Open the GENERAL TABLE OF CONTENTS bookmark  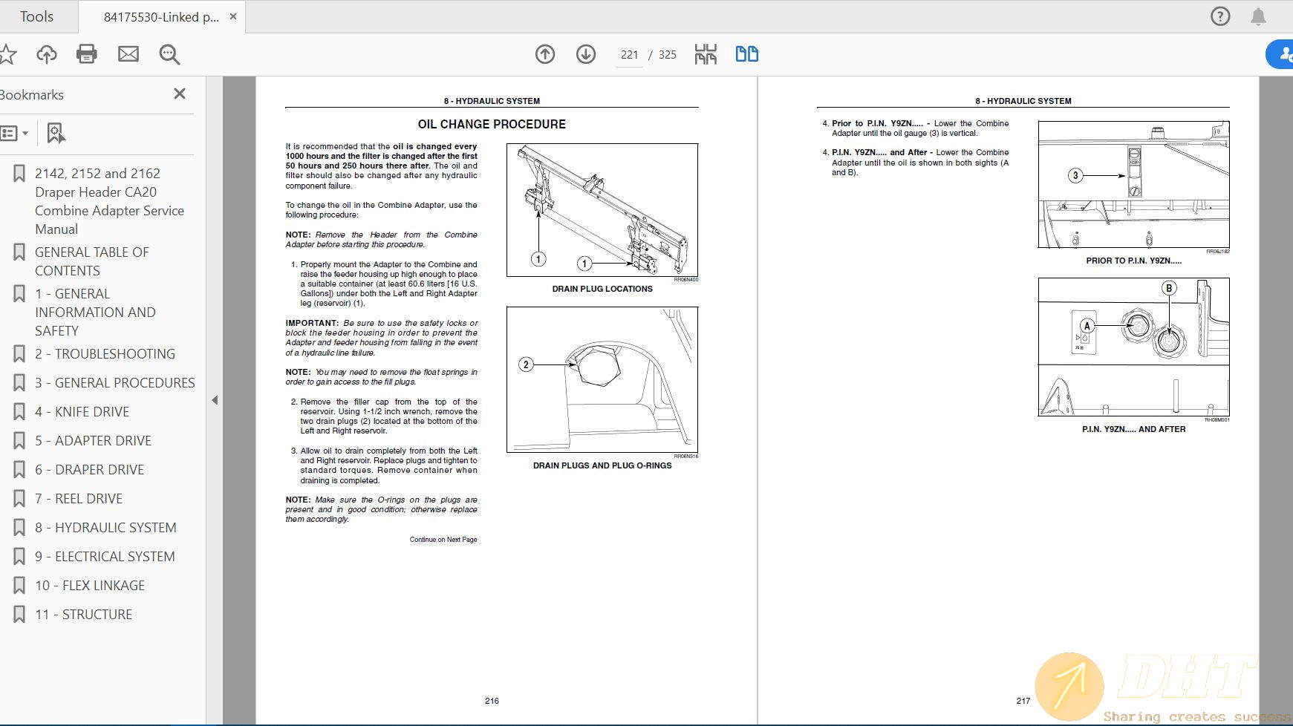pos(91,261)
